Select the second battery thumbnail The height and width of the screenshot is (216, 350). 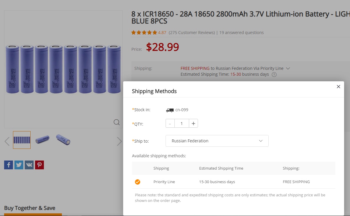pyautogui.click(x=42, y=139)
